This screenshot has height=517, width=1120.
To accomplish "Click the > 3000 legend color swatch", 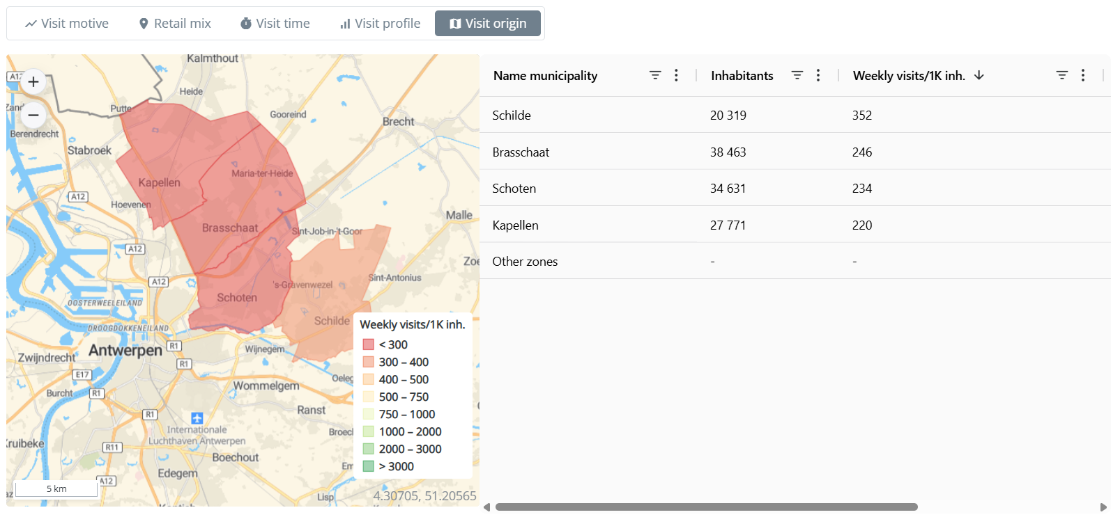I will [369, 466].
